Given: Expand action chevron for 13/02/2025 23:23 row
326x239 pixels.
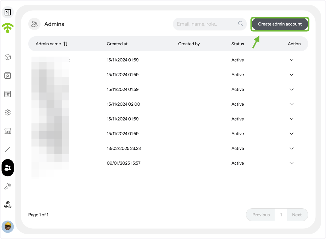Looking at the screenshot, I should [291, 148].
